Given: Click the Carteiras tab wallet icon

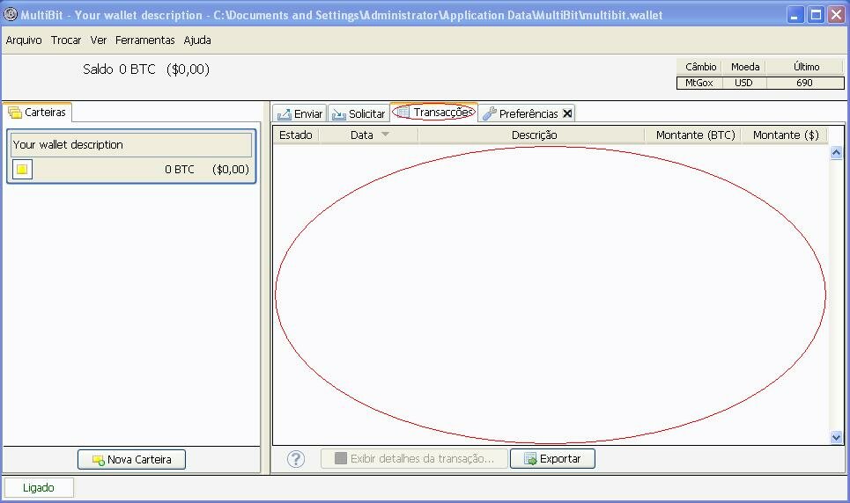Looking at the screenshot, I should (x=15, y=113).
